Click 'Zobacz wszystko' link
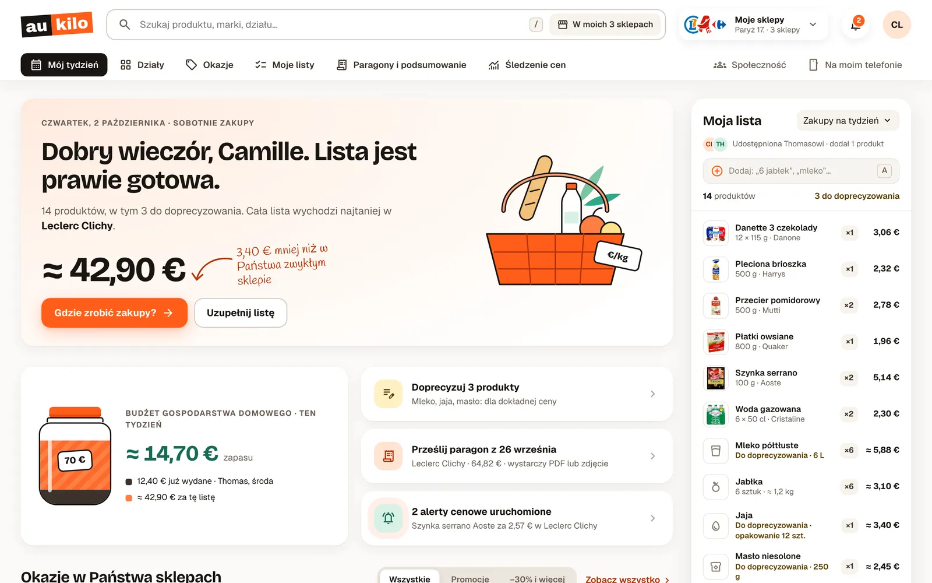 (x=627, y=580)
